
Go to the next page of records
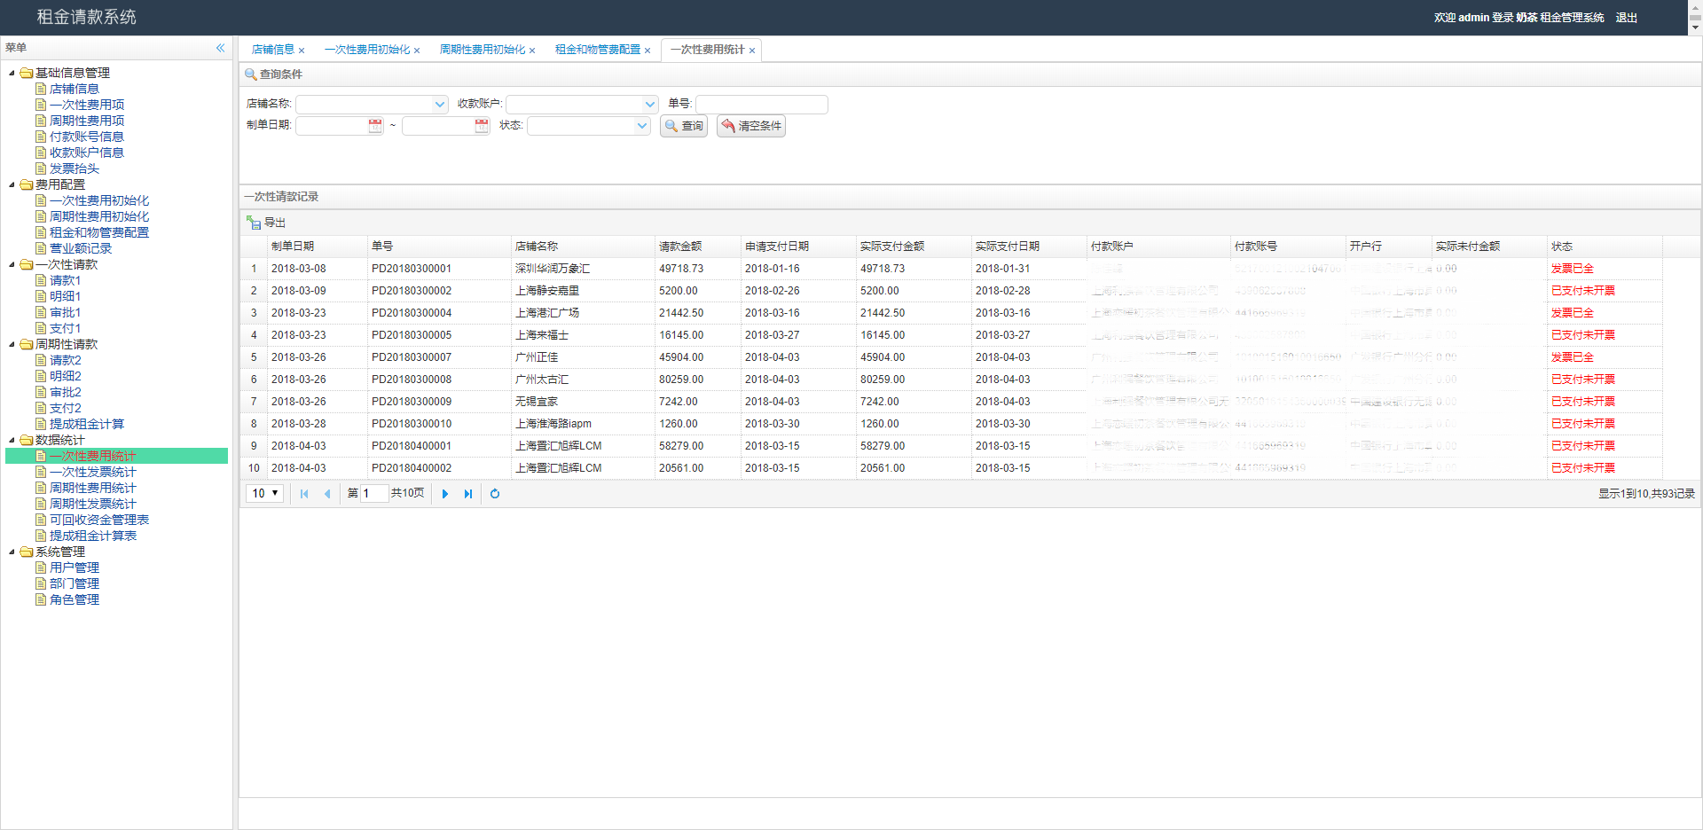click(x=445, y=494)
